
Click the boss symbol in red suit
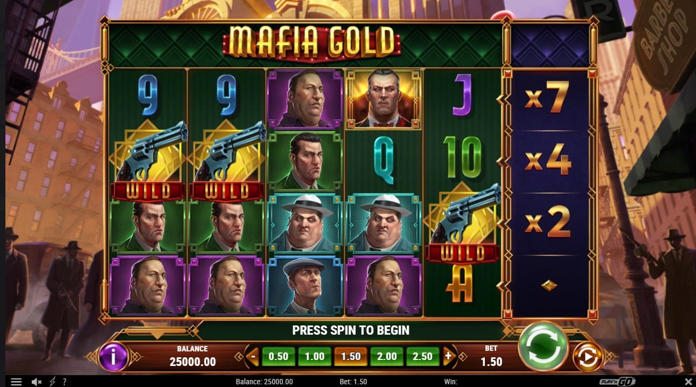coord(383,99)
